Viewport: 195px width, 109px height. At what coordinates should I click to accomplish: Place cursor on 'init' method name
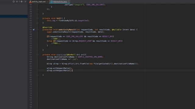pos(58,18)
